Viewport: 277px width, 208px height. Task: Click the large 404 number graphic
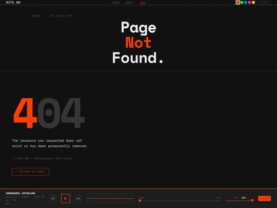point(49,113)
